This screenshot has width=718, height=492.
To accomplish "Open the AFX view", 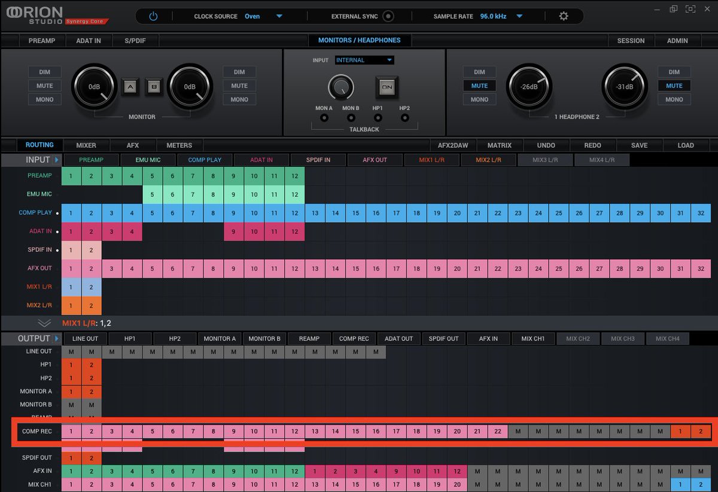I will tap(133, 145).
